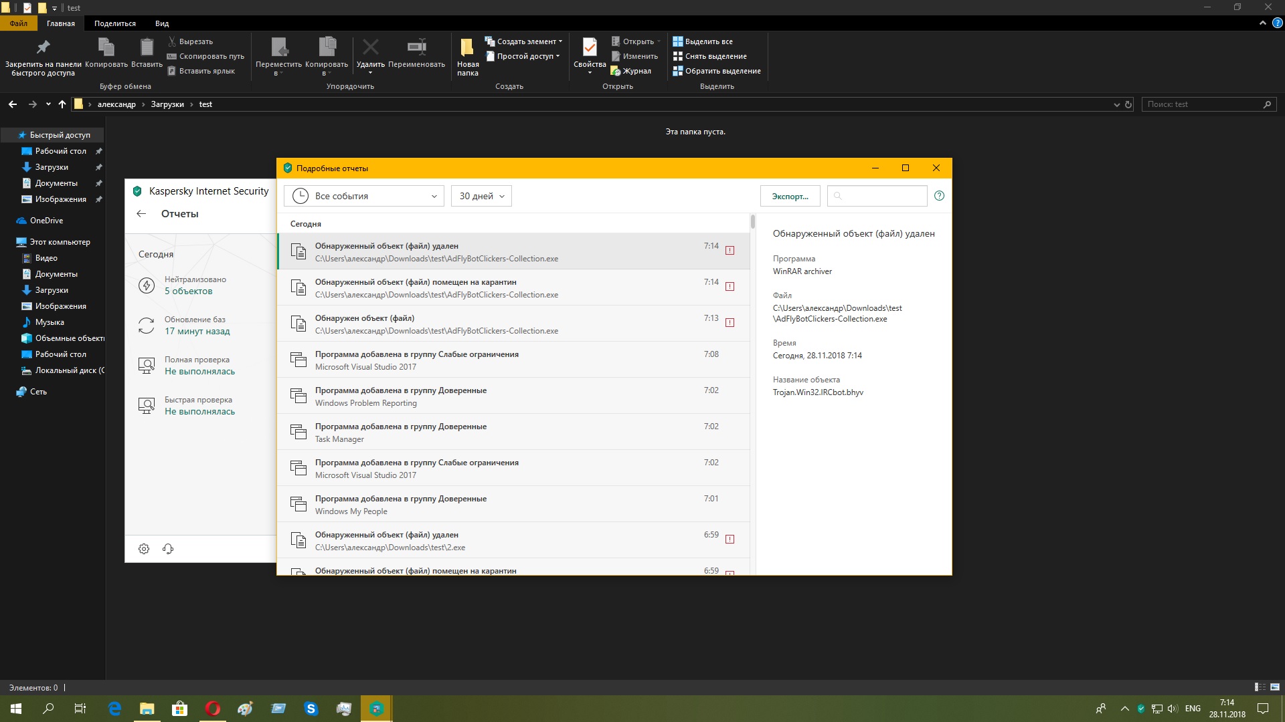Open the Kaspersky taskbar icon
This screenshot has height=722, width=1285.
click(376, 709)
